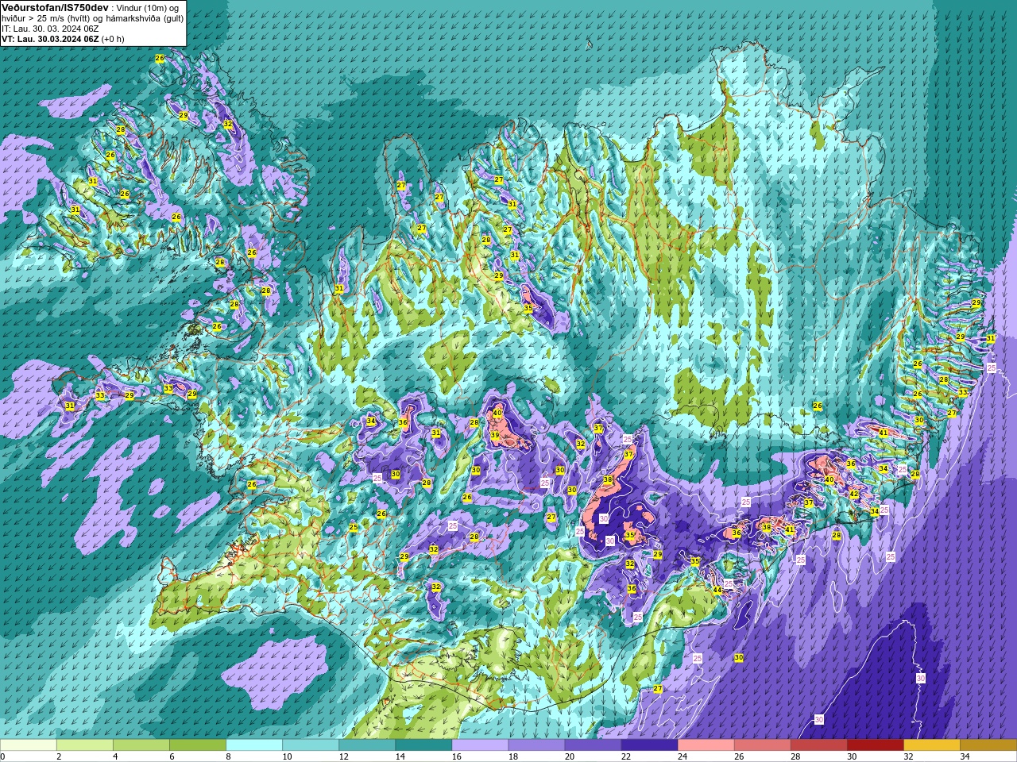Click the 32–34 m/s yellow-orange legend swatch

click(x=931, y=745)
